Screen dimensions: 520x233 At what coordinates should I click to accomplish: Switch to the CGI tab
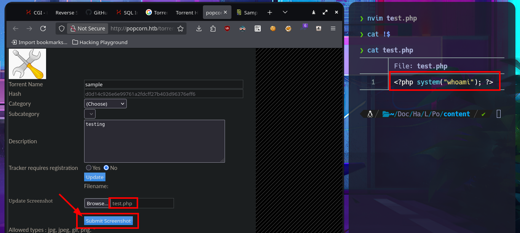tap(37, 13)
